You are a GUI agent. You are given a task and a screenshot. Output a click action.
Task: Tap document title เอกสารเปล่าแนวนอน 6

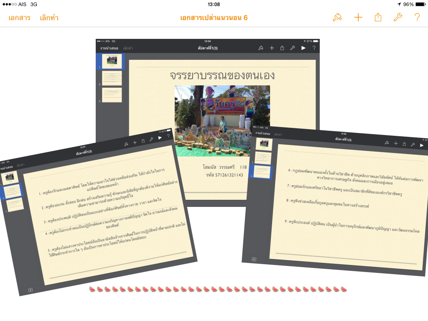click(x=214, y=18)
